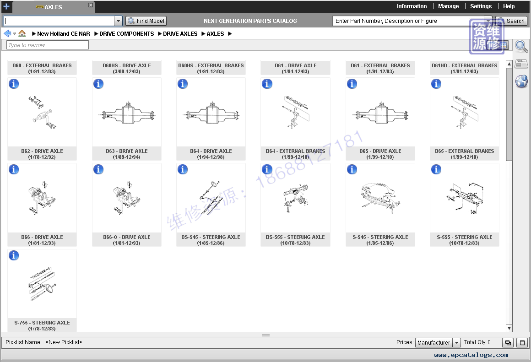Restore the picklist panel to split view
The image size is (531, 362).
(x=508, y=342)
